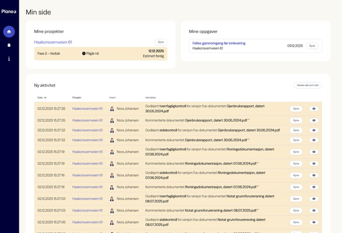Click the Planeo logo
This screenshot has height=233, width=342.
9,11
